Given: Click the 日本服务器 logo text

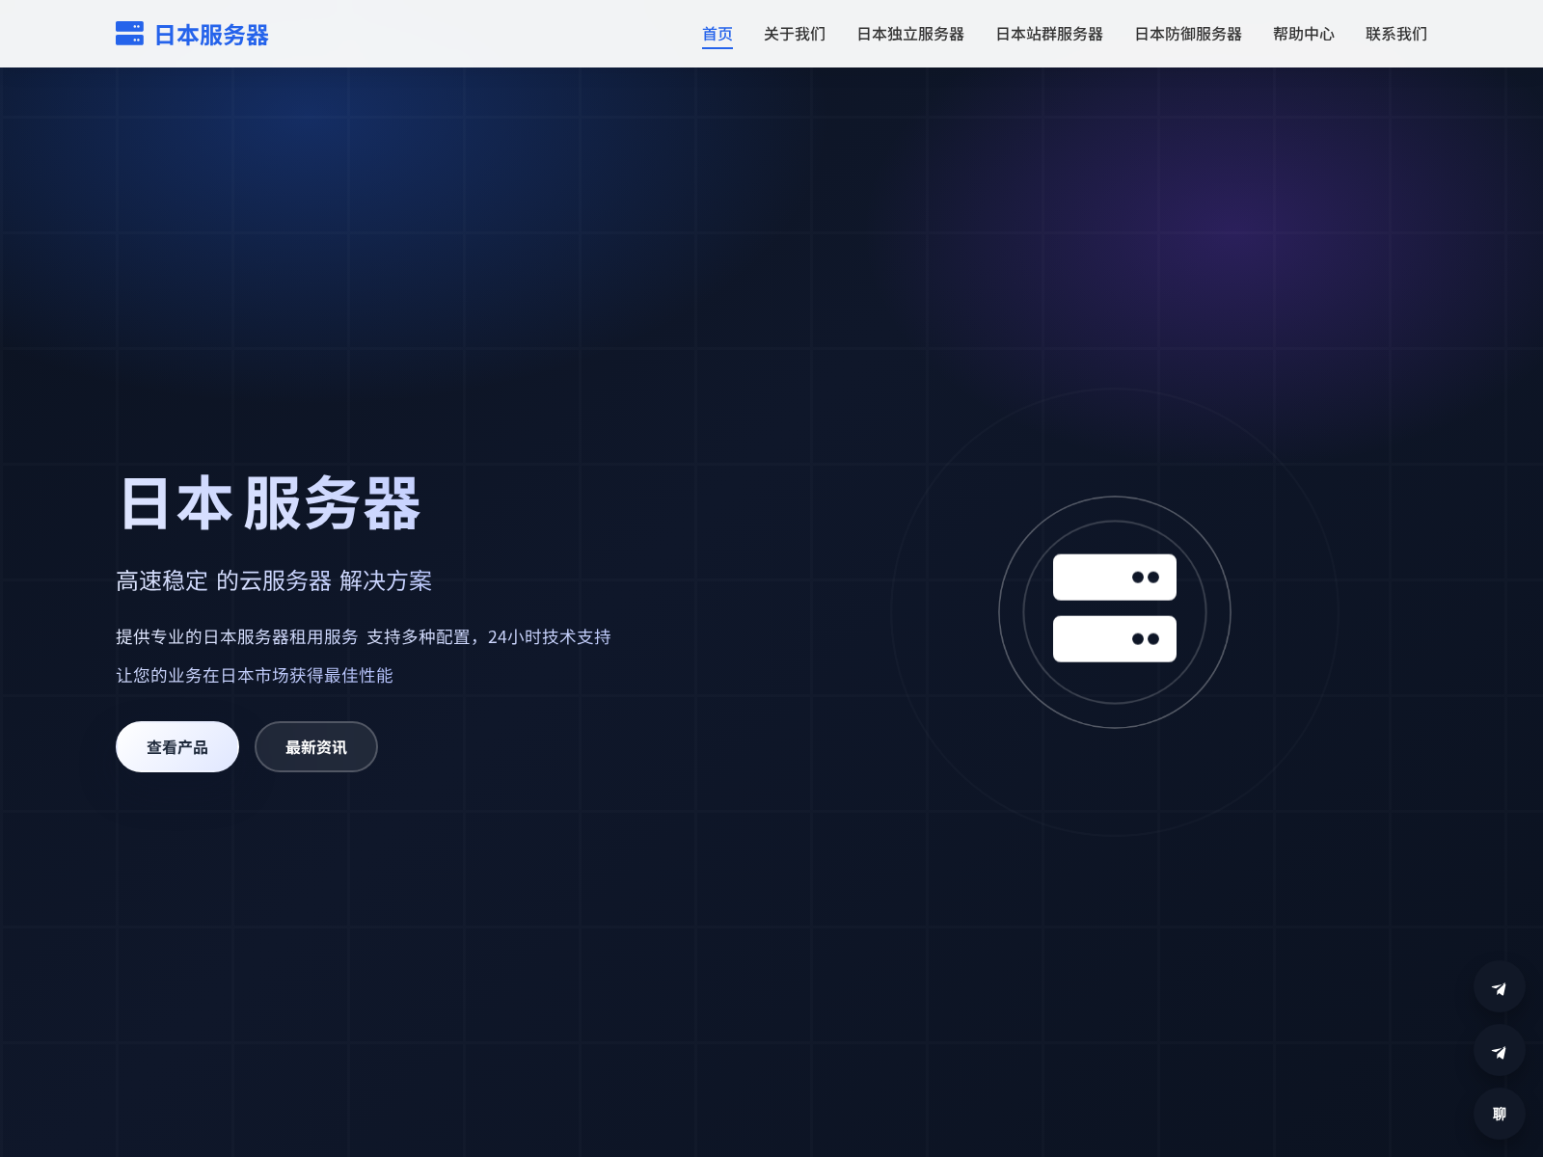Looking at the screenshot, I should [211, 35].
